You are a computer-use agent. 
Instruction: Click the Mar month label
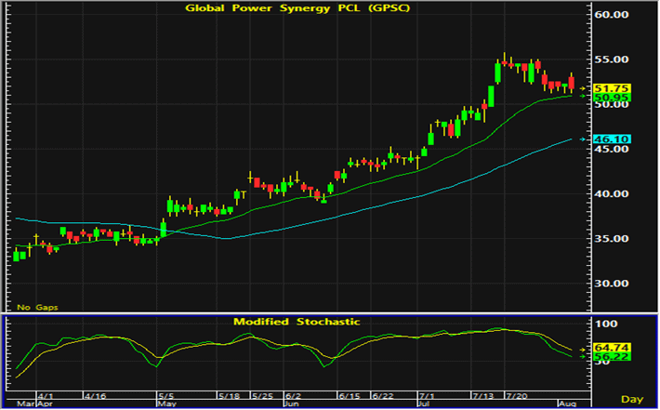(25, 404)
